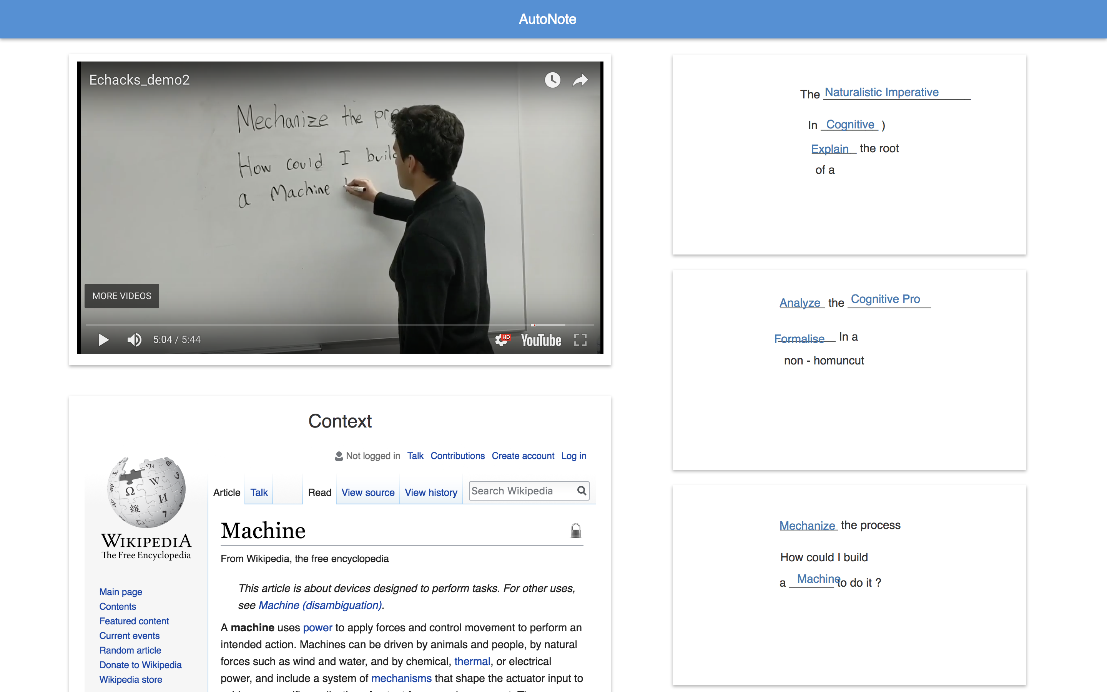Open the View history tab
The height and width of the screenshot is (692, 1107).
coord(430,492)
